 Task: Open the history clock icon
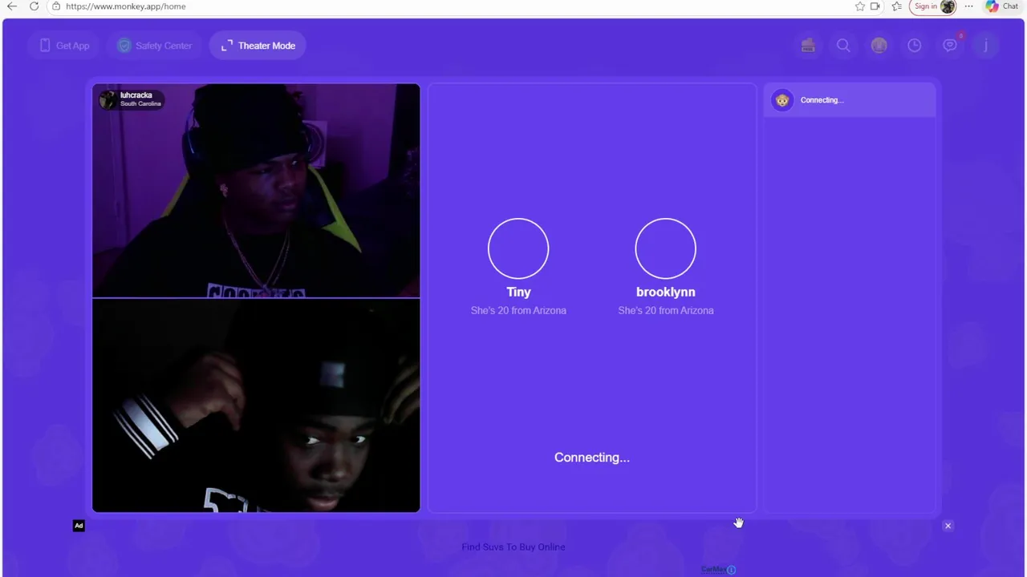coord(914,46)
